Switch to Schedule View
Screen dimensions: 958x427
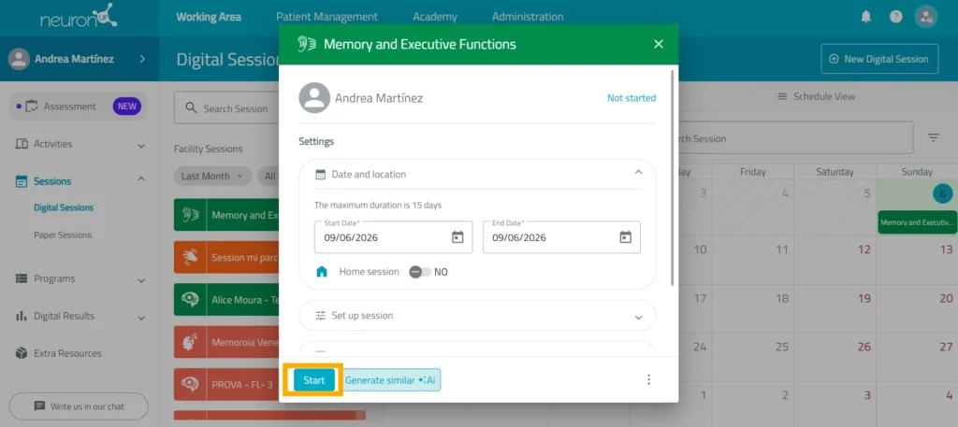click(x=815, y=96)
